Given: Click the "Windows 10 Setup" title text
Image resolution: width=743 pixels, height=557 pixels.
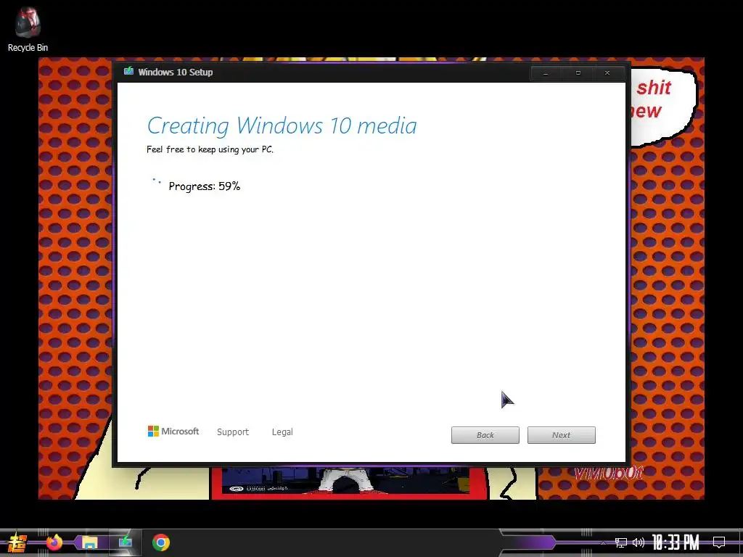Looking at the screenshot, I should pos(176,72).
